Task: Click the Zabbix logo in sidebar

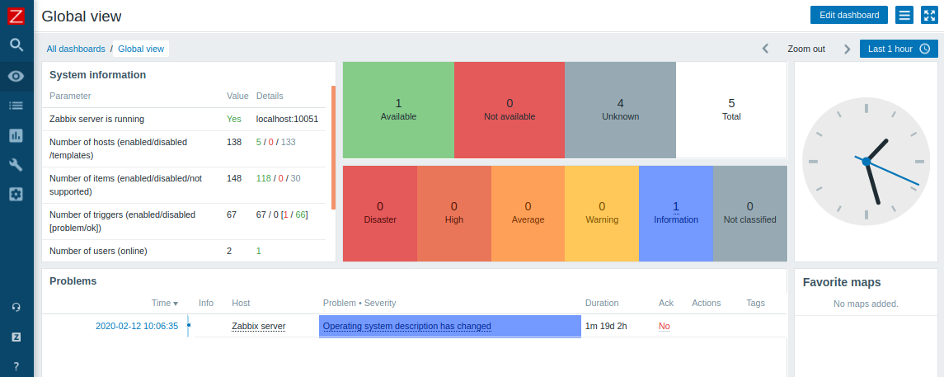Action: 16,16
